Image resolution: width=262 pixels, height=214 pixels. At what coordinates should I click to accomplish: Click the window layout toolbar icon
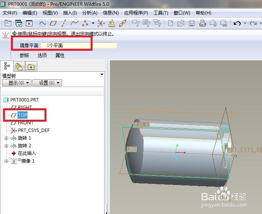click(x=8, y=23)
